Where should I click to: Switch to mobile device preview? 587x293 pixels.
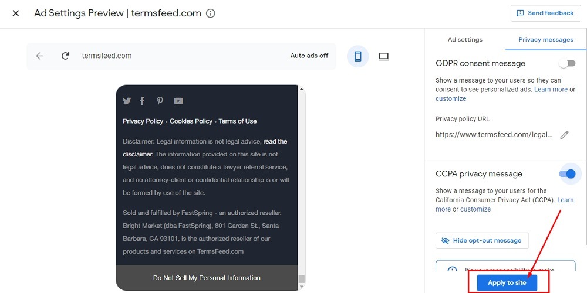coord(358,56)
